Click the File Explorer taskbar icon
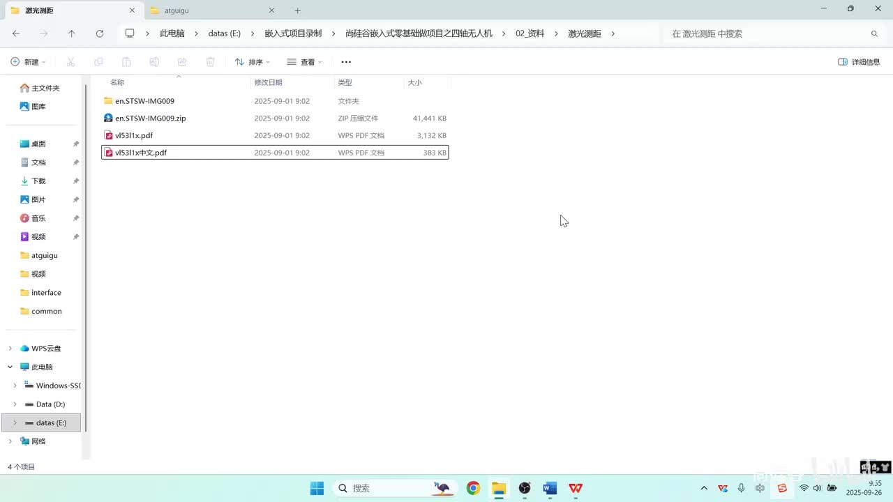 pos(498,488)
